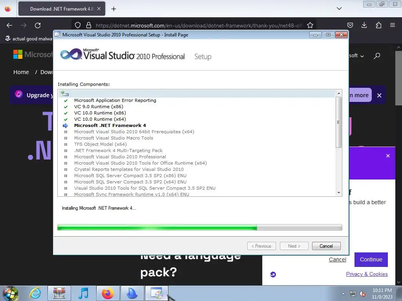The height and width of the screenshot is (301, 402).
Task: Open Internet Explorer from the taskbar
Action: tap(35, 293)
